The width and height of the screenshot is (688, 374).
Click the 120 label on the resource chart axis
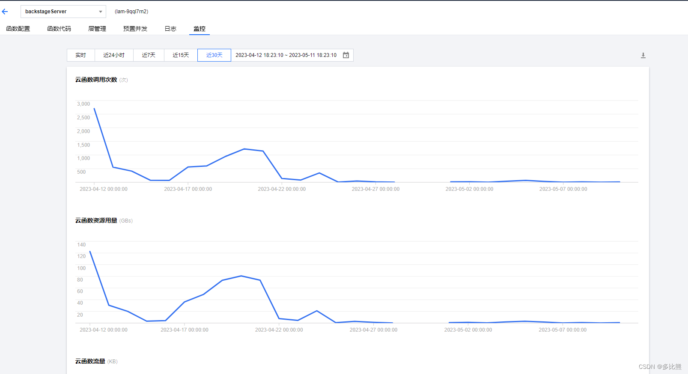81,256
